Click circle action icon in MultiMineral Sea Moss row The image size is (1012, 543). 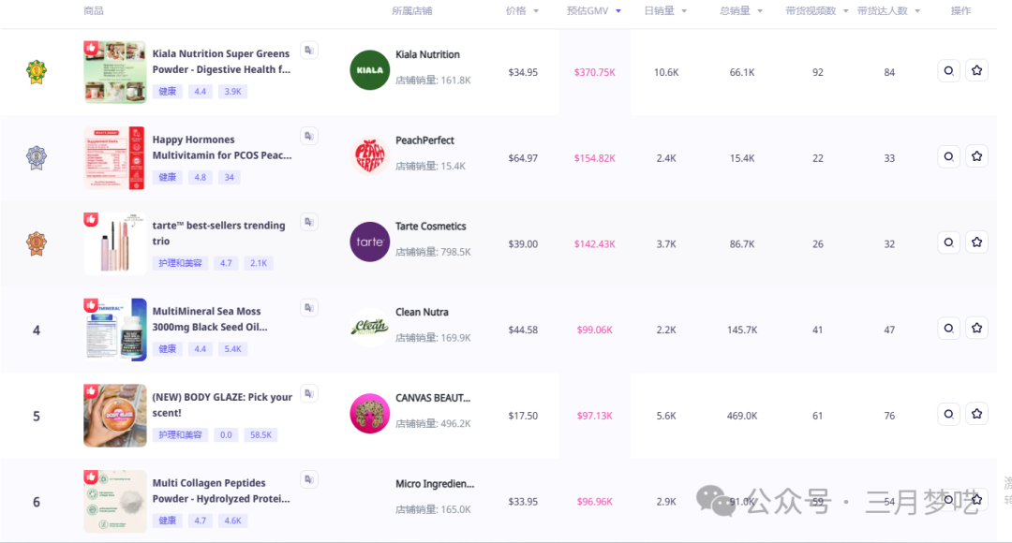tap(948, 329)
